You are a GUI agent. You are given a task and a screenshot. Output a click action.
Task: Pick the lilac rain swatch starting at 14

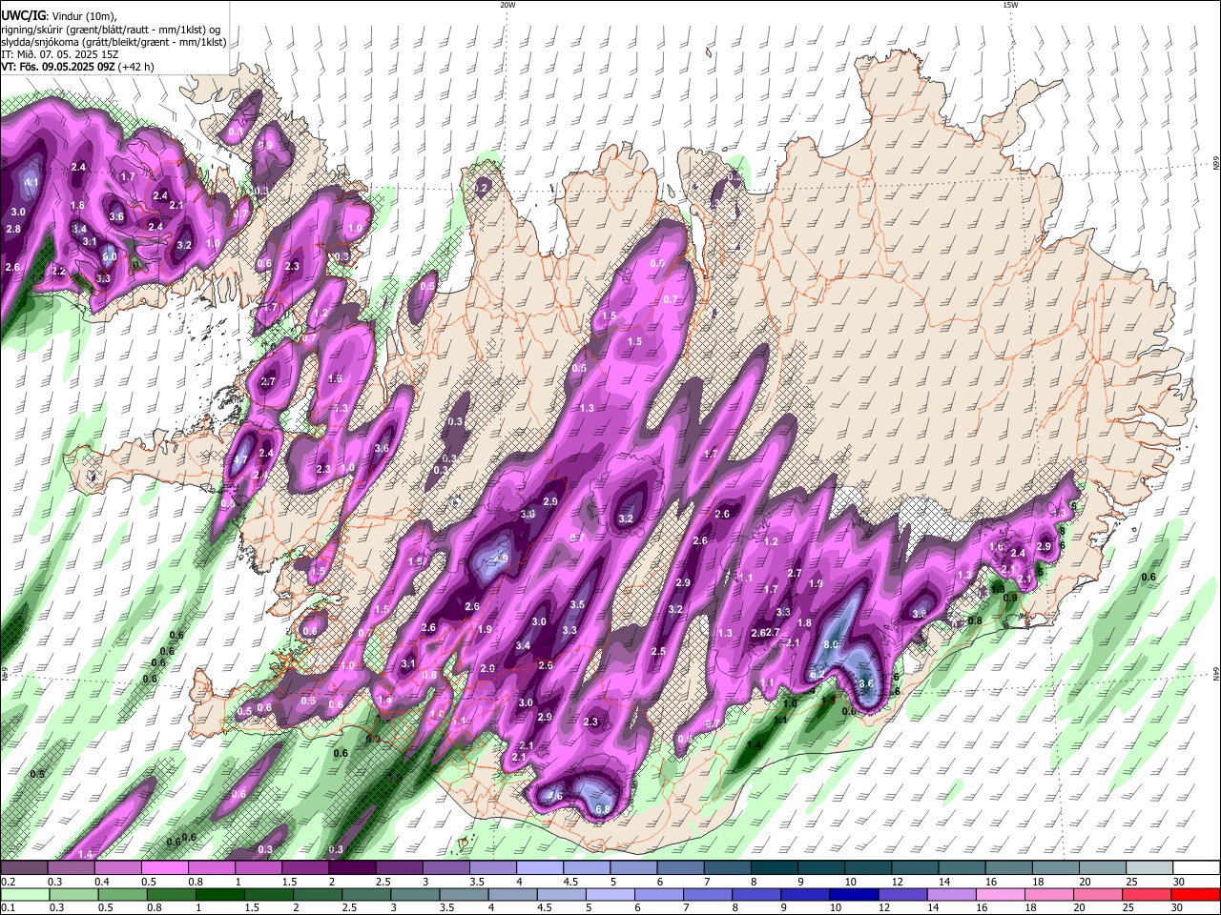[951, 895]
